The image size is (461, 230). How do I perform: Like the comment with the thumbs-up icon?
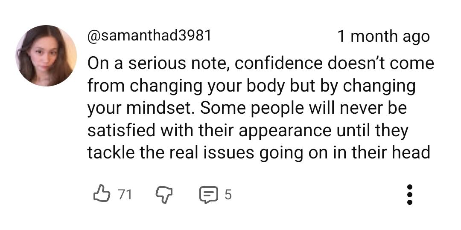(102, 194)
